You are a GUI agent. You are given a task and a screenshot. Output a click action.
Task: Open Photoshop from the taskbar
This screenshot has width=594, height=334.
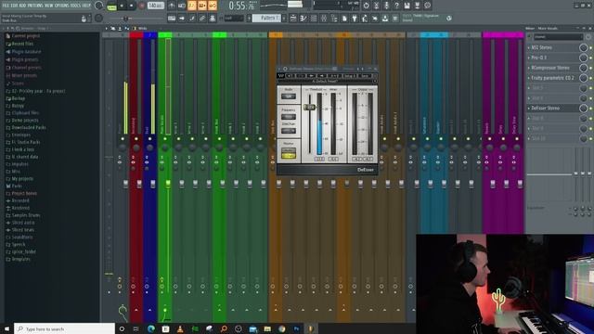click(x=296, y=328)
